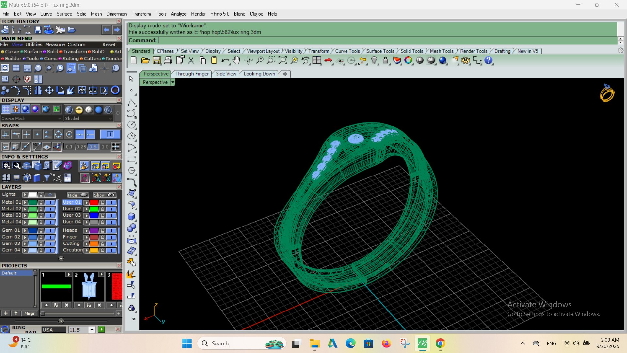Click Reset in the Main Menu
The height and width of the screenshot is (353, 627).
pos(109,45)
